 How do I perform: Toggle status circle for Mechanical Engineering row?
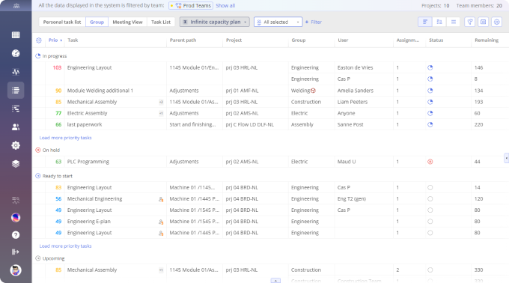[x=430, y=199]
